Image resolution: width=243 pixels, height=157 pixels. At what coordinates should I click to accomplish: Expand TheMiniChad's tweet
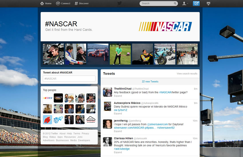pos(118,96)
